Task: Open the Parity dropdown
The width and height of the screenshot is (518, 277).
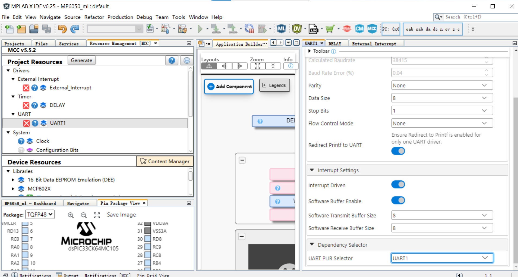Action: (x=442, y=86)
